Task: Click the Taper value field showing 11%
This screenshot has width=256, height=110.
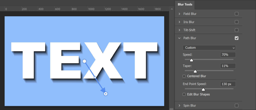Action: 228,66
